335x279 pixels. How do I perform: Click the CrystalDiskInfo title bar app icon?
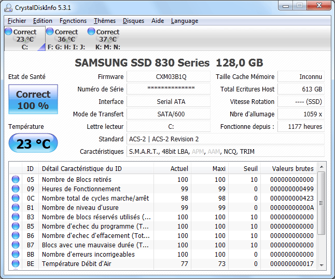click(x=8, y=8)
